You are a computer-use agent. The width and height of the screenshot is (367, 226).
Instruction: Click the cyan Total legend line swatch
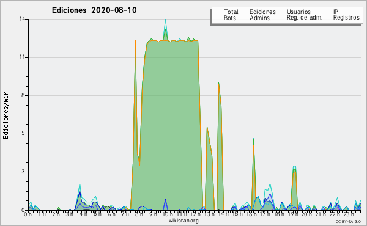click(217, 12)
